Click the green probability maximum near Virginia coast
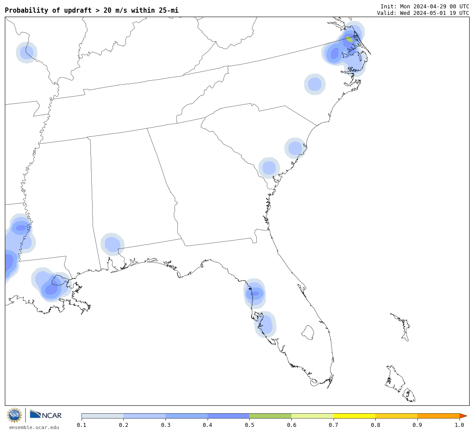Viewport: 474px width, 433px height. point(349,39)
